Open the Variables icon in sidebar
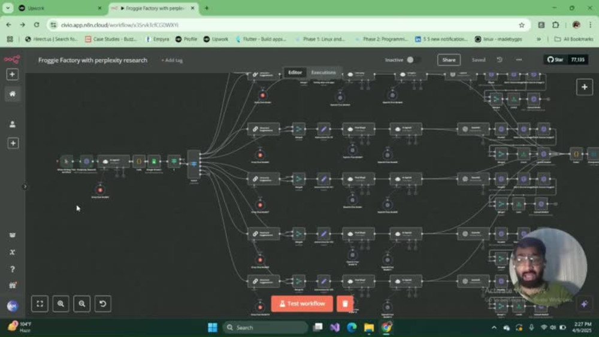The image size is (599, 337). pos(12,252)
